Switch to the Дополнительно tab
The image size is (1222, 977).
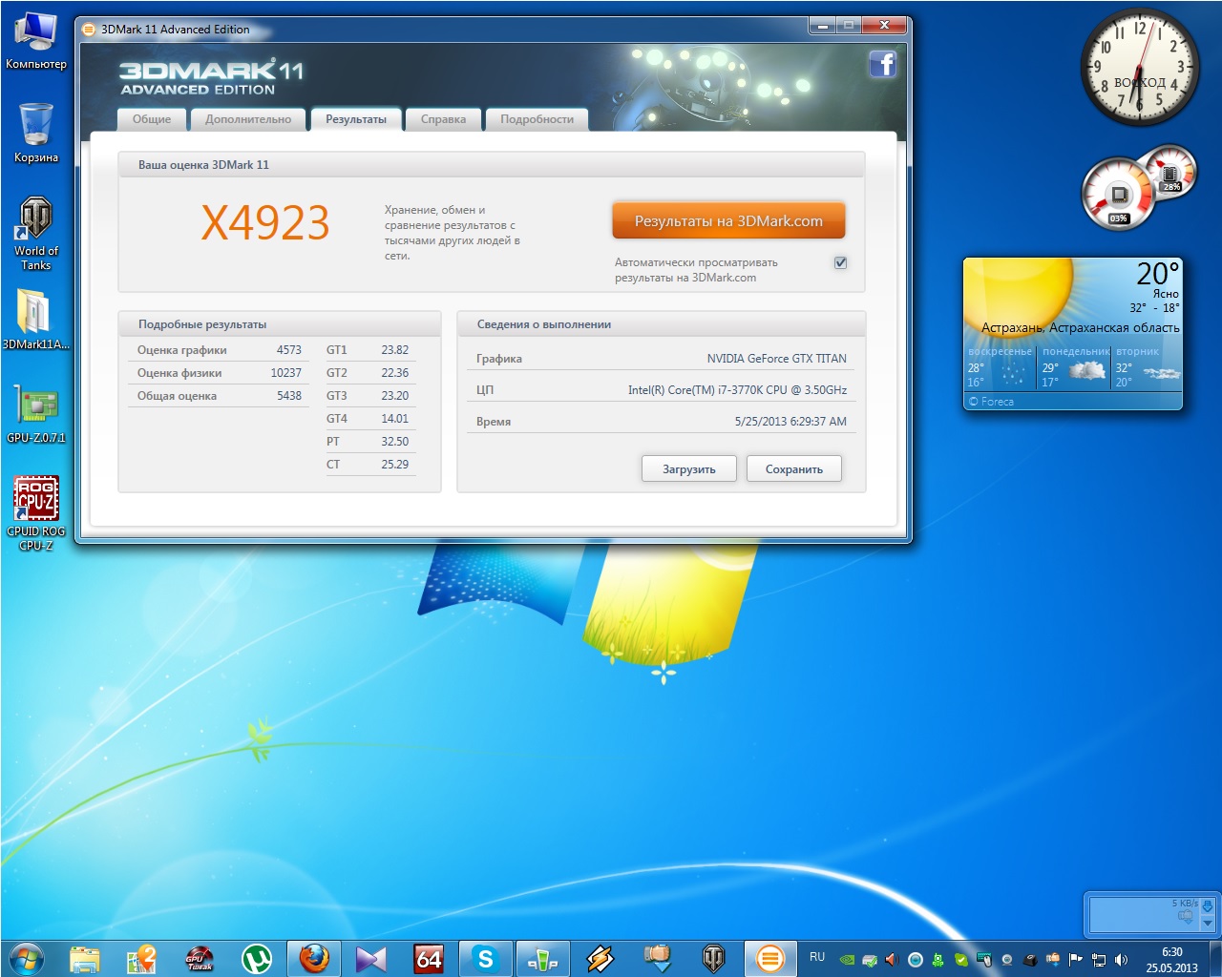pyautogui.click(x=248, y=119)
